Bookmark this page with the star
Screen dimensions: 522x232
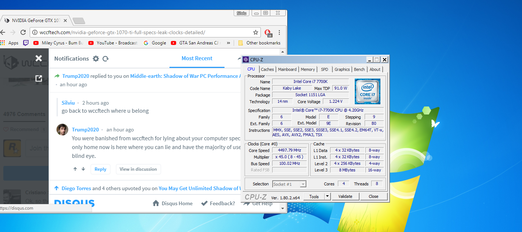click(x=256, y=32)
